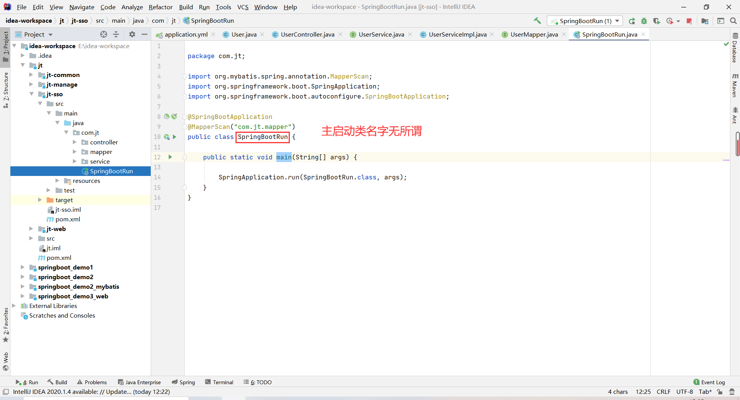740x400 pixels.
Task: Toggle imports folding at line 4
Action: click(185, 76)
